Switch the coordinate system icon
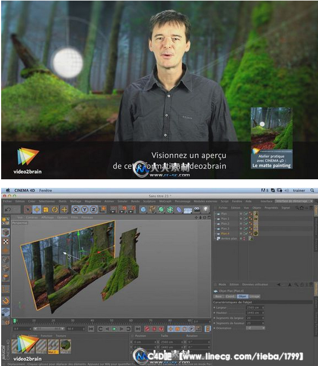This screenshot has height=366, width=318. [x=103, y=209]
